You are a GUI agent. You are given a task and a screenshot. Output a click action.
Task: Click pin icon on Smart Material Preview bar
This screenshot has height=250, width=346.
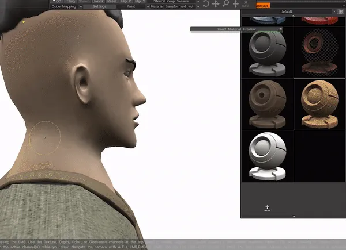[x=280, y=29]
